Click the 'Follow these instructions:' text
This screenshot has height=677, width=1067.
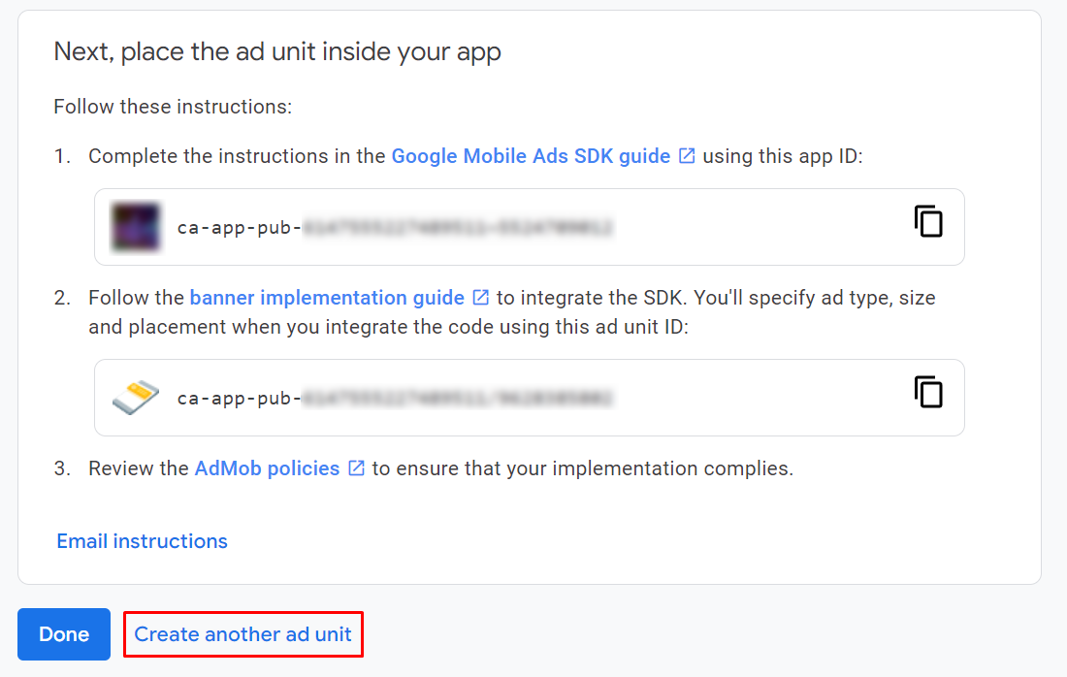point(173,107)
